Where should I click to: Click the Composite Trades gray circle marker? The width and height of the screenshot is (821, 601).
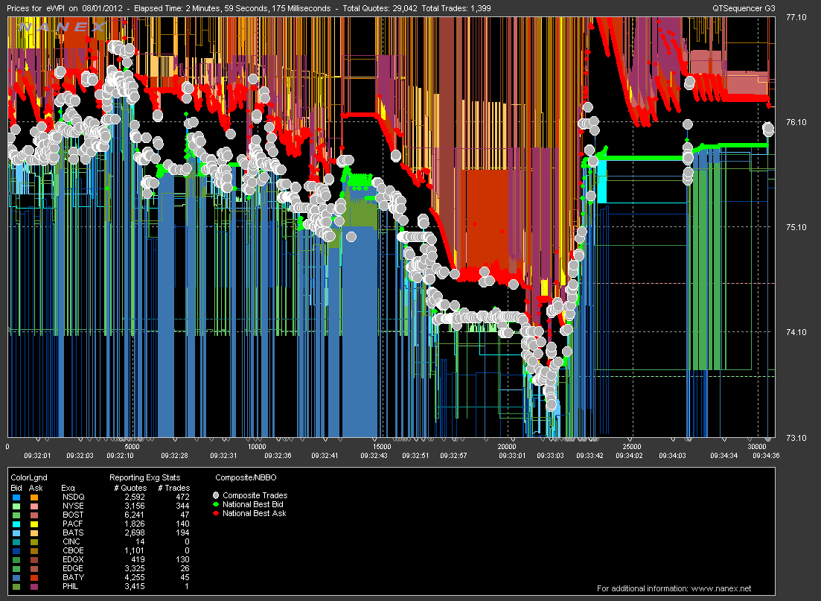point(216,495)
